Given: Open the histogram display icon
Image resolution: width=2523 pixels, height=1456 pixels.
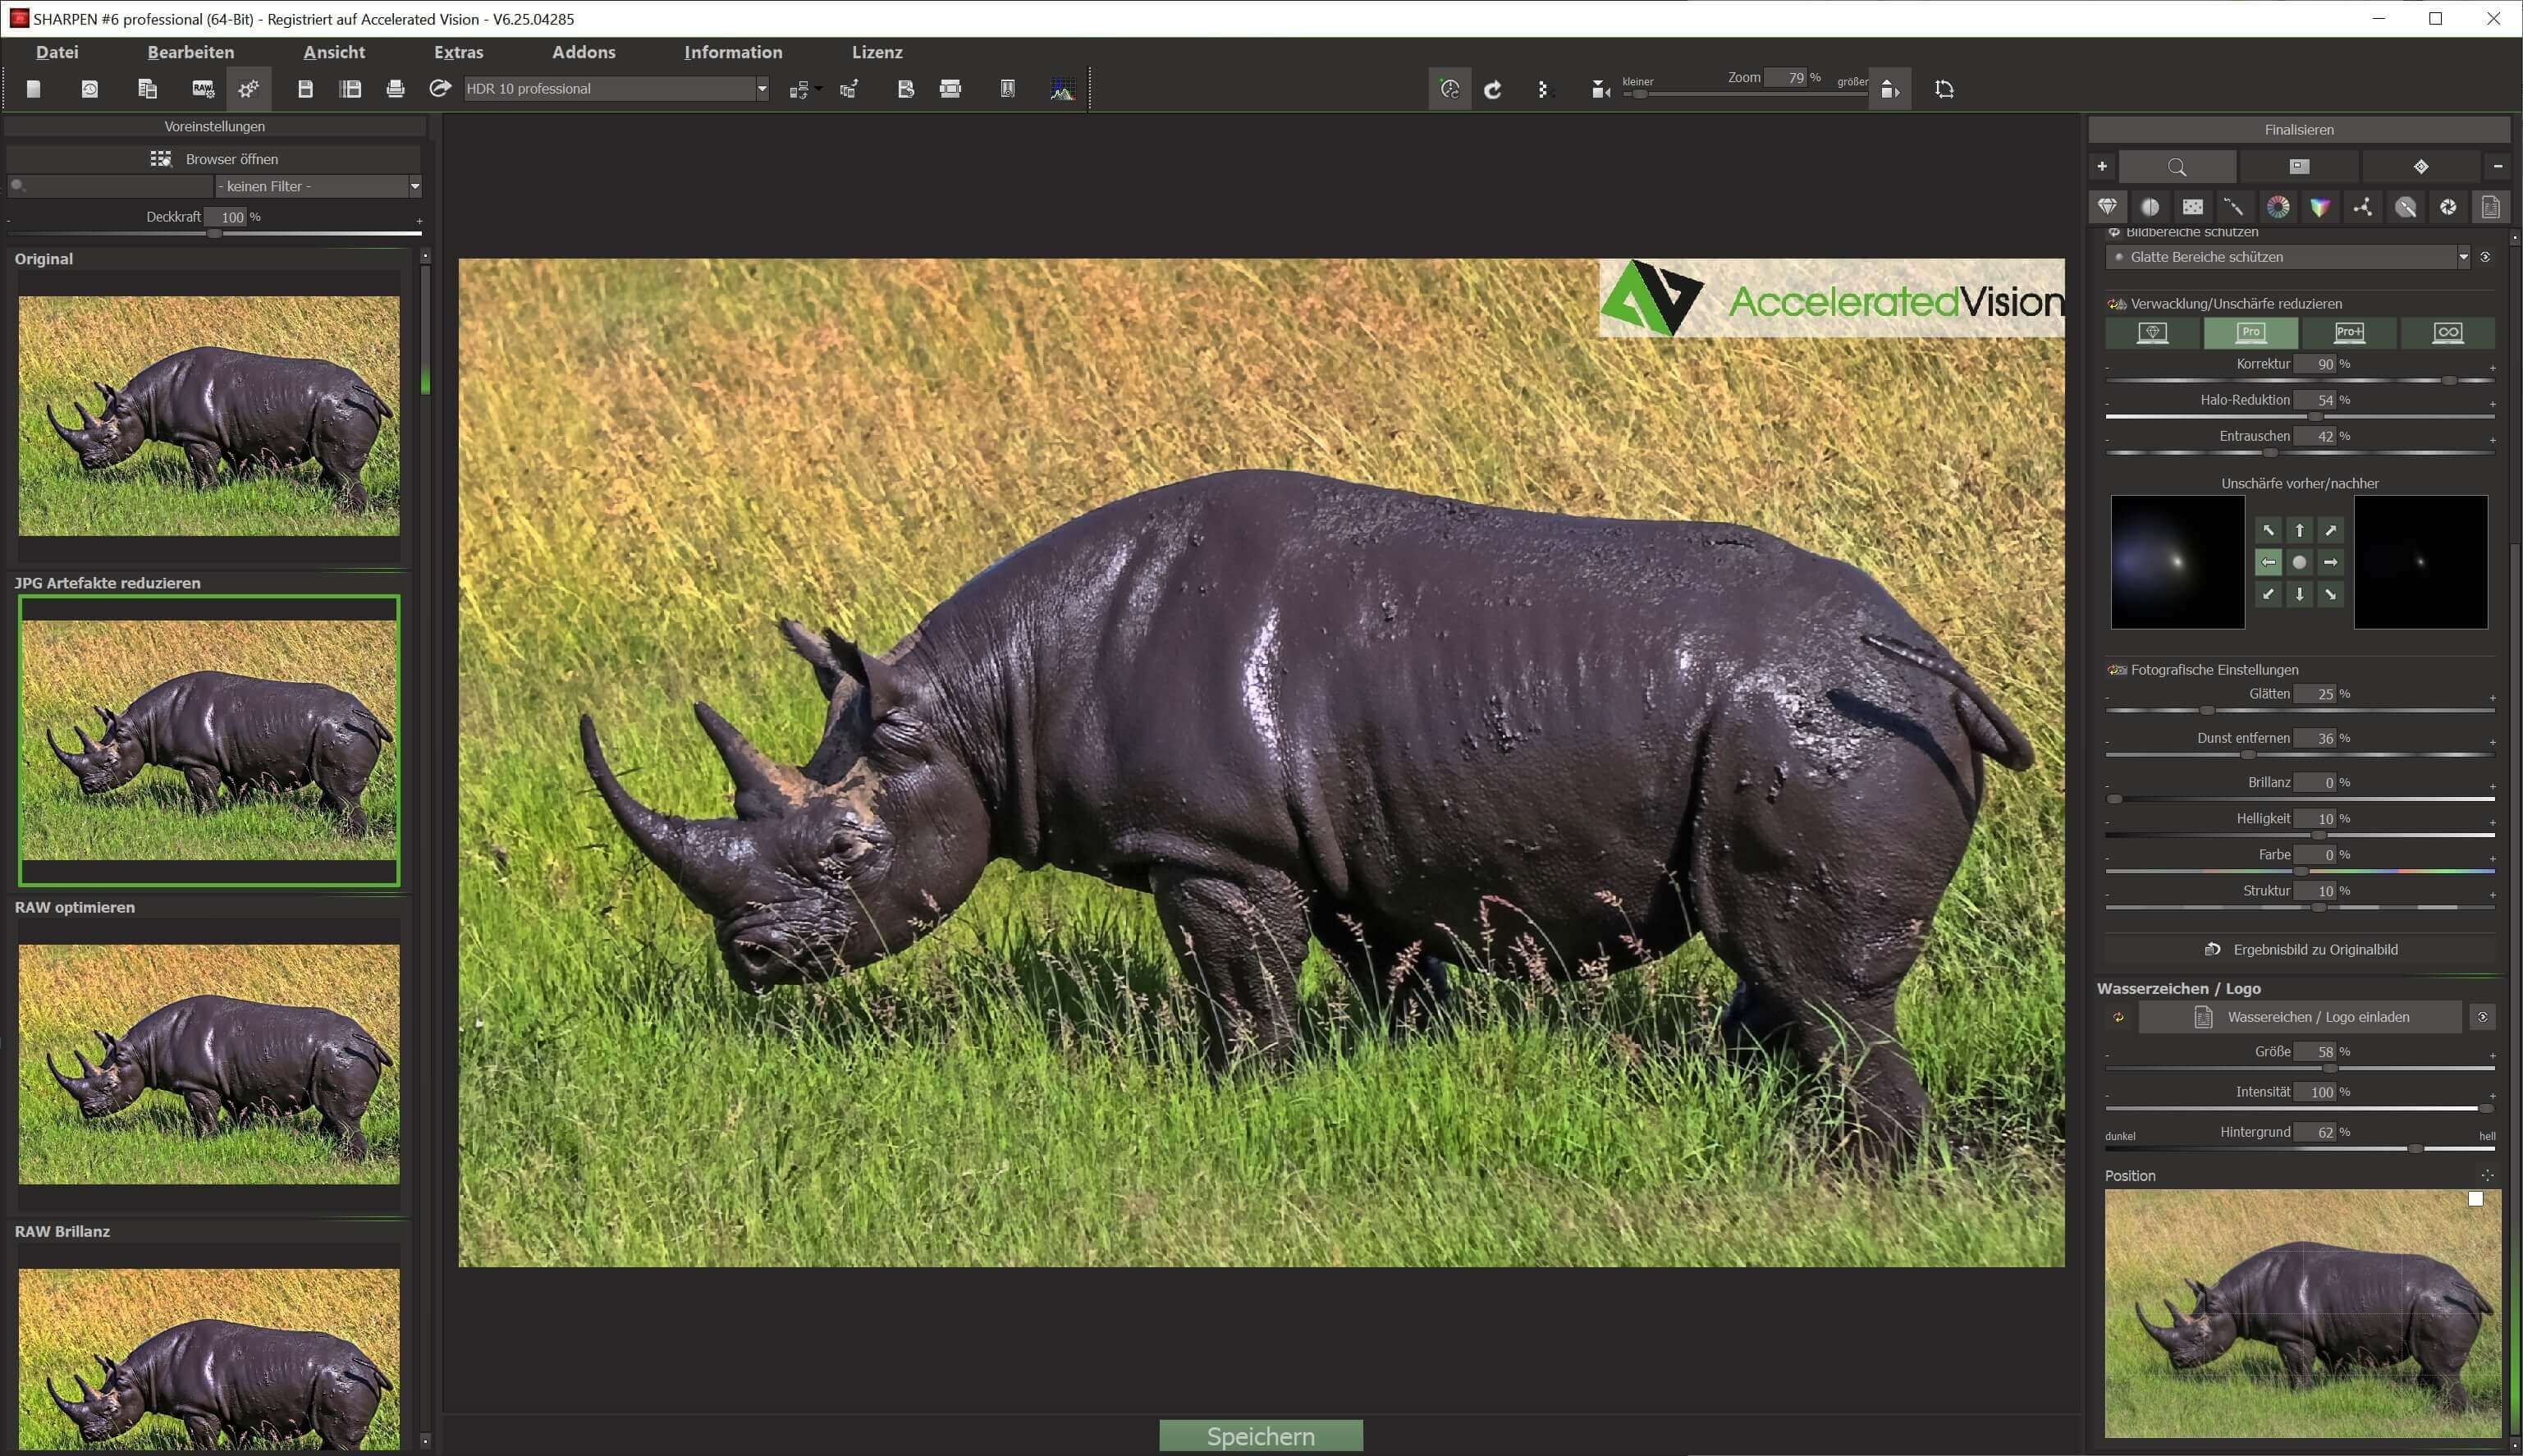Looking at the screenshot, I should [1062, 90].
